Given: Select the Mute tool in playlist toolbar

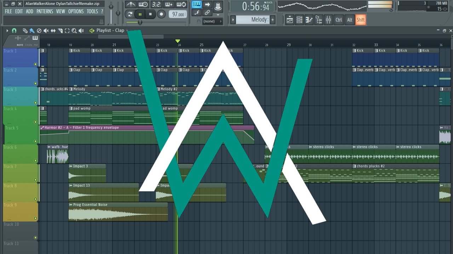Looking at the screenshot, I should [46, 31].
